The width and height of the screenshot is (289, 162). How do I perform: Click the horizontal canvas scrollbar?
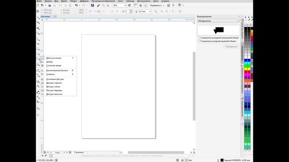(156, 153)
